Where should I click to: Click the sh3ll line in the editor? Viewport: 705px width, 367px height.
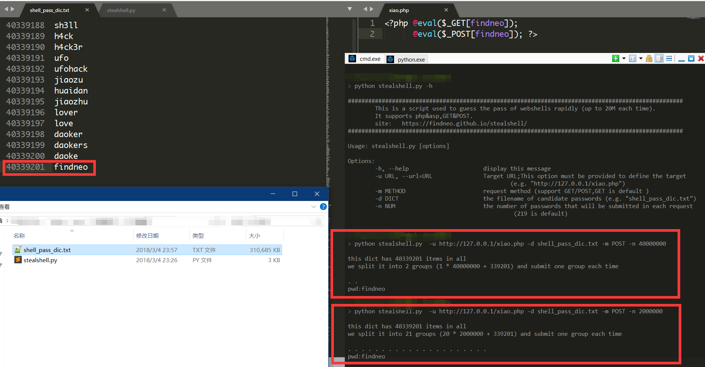[66, 25]
